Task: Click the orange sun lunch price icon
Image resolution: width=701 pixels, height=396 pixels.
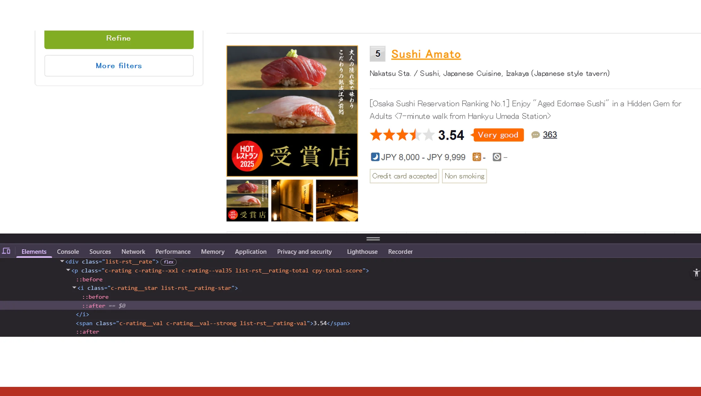Action: [x=476, y=157]
